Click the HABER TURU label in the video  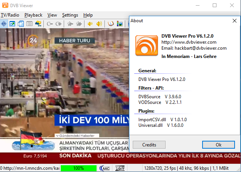(75, 41)
